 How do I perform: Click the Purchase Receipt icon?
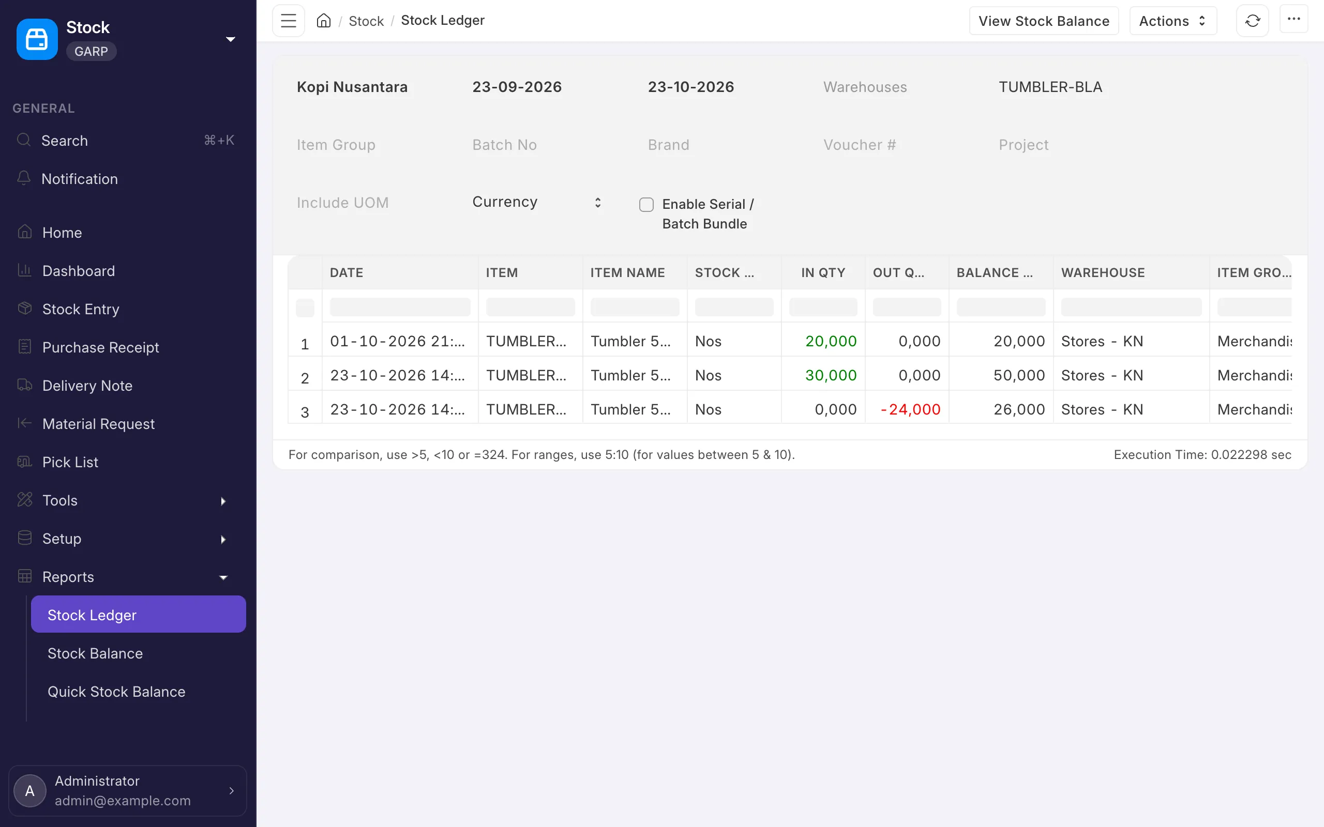(25, 347)
